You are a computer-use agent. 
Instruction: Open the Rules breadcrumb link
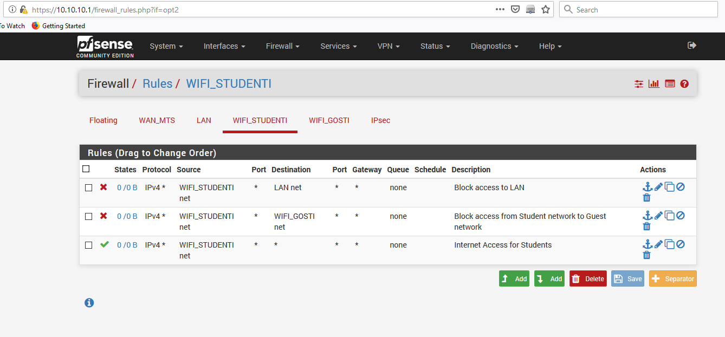tap(157, 83)
